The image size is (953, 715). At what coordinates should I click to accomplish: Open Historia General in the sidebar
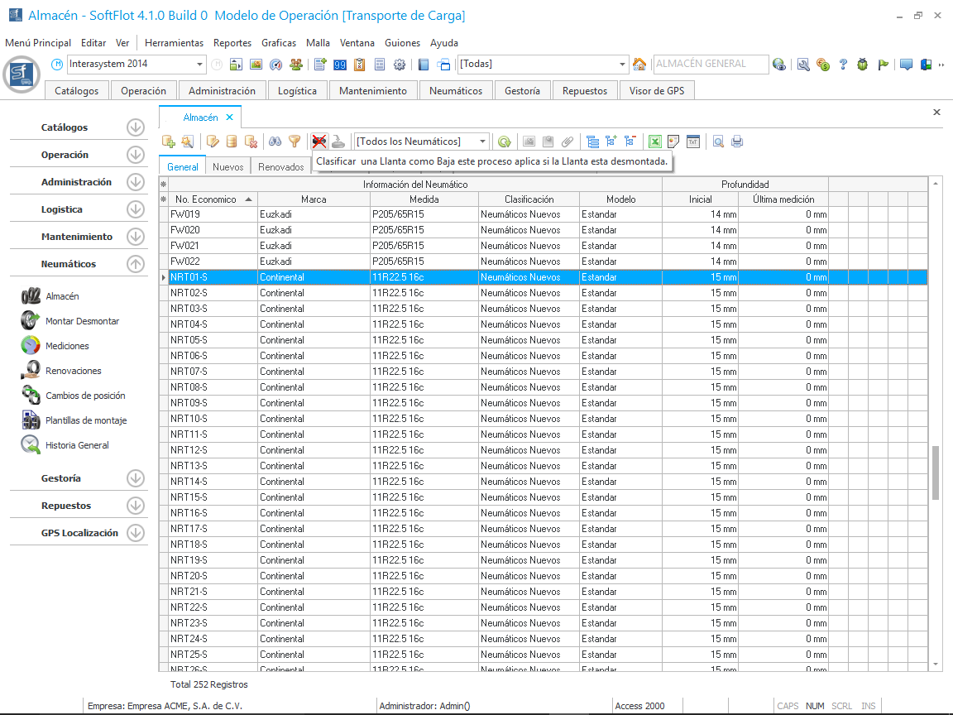click(x=77, y=445)
